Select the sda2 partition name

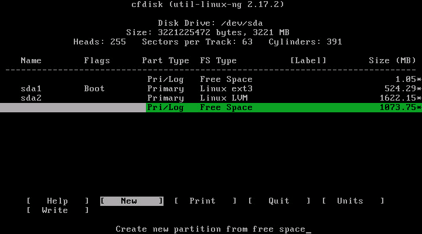pyautogui.click(x=30, y=98)
